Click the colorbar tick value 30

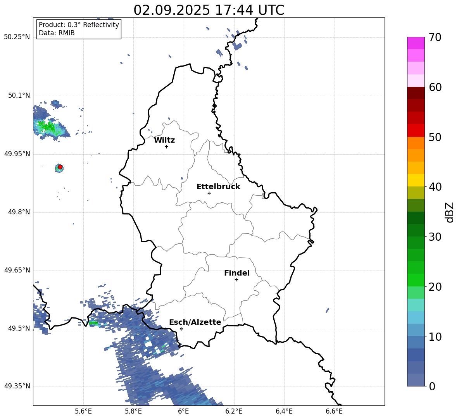click(435, 237)
